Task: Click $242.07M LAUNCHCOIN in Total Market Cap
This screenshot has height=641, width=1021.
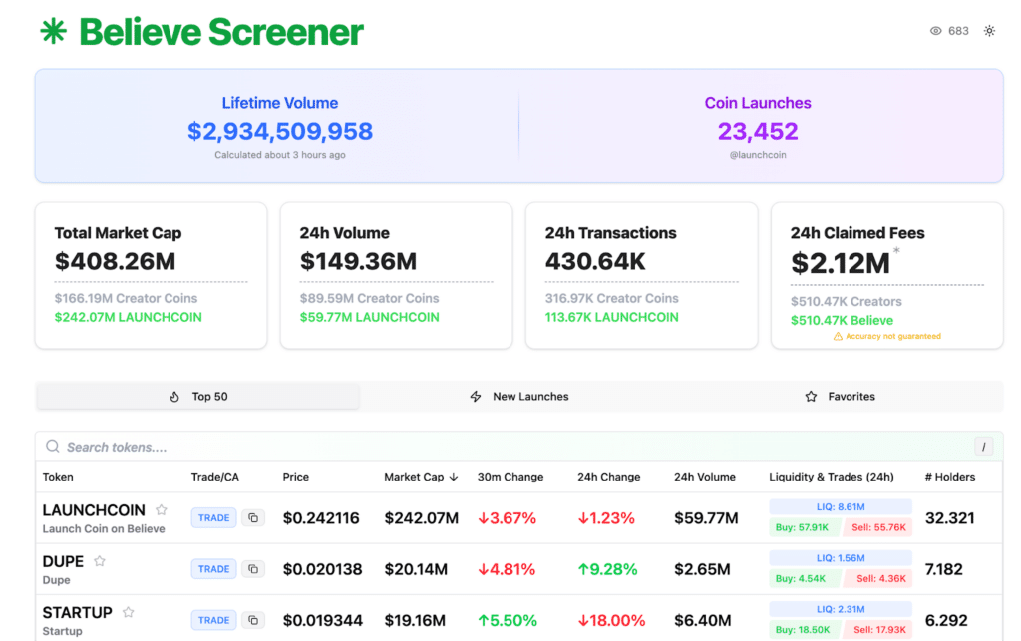Action: click(129, 317)
